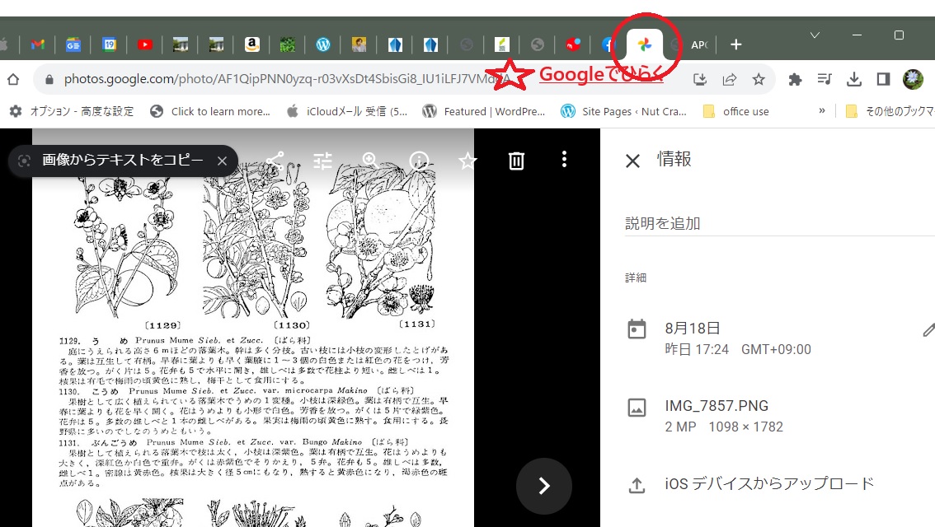Switch to the Amazon tab
This screenshot has width=935, height=527.
[251, 44]
